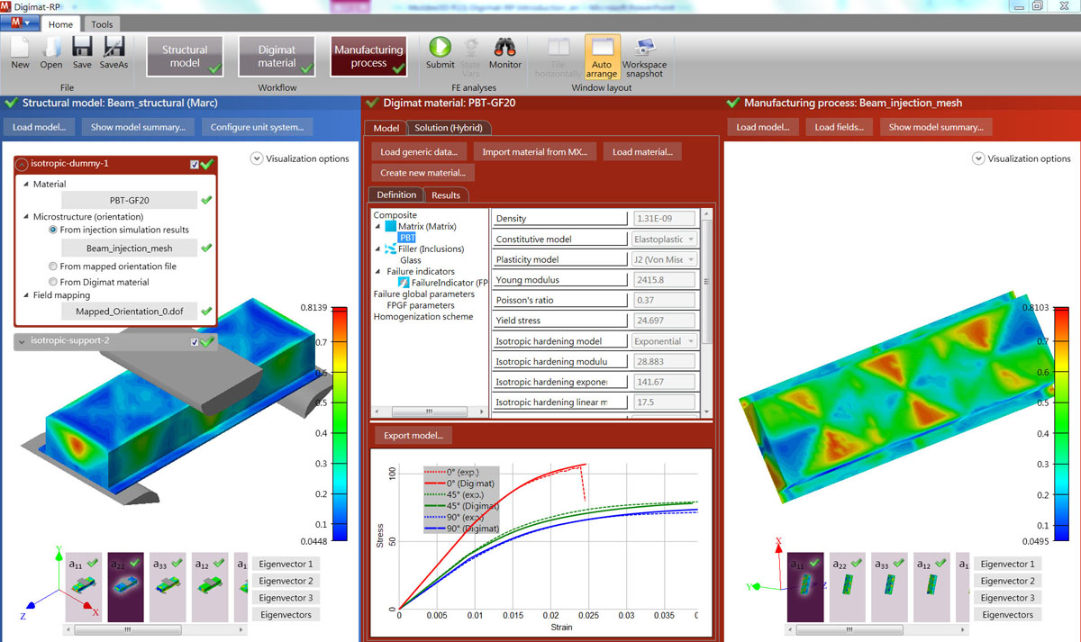Toggle the isotropic-dummy-1 checkbox
The width and height of the screenshot is (1081, 642).
click(x=195, y=165)
